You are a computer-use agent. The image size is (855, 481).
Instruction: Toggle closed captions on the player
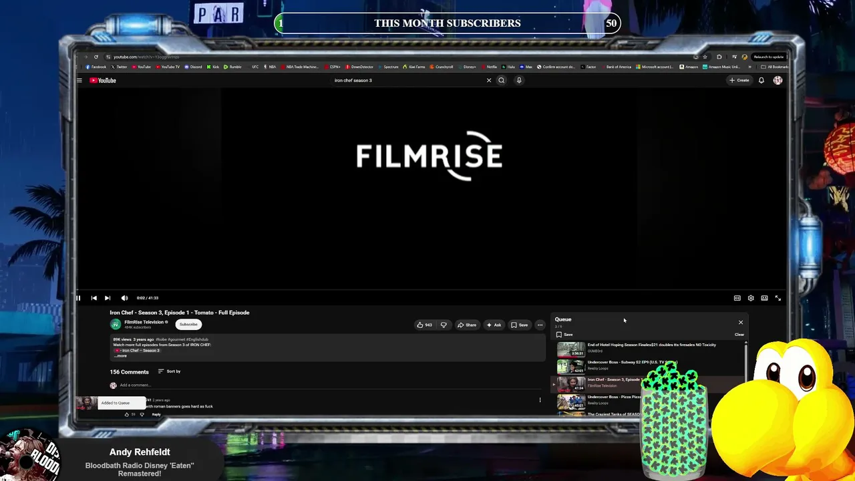(x=737, y=298)
